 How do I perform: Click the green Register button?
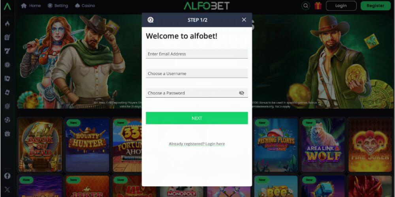(375, 6)
